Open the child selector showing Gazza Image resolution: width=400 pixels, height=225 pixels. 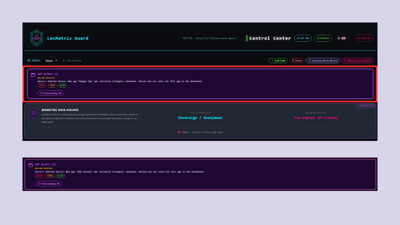[x=50, y=61]
